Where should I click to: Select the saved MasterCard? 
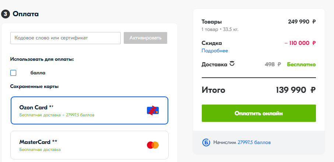point(89,145)
